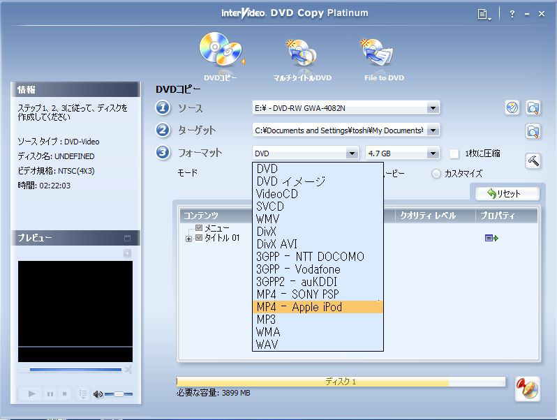Image resolution: width=557 pixels, height=420 pixels.
Task: Click the disc info icon beside source
Action: (x=512, y=107)
